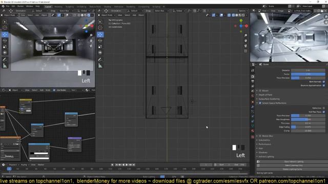
Task: Pick the Rotate tool in center viewport
Action: coord(100,40)
